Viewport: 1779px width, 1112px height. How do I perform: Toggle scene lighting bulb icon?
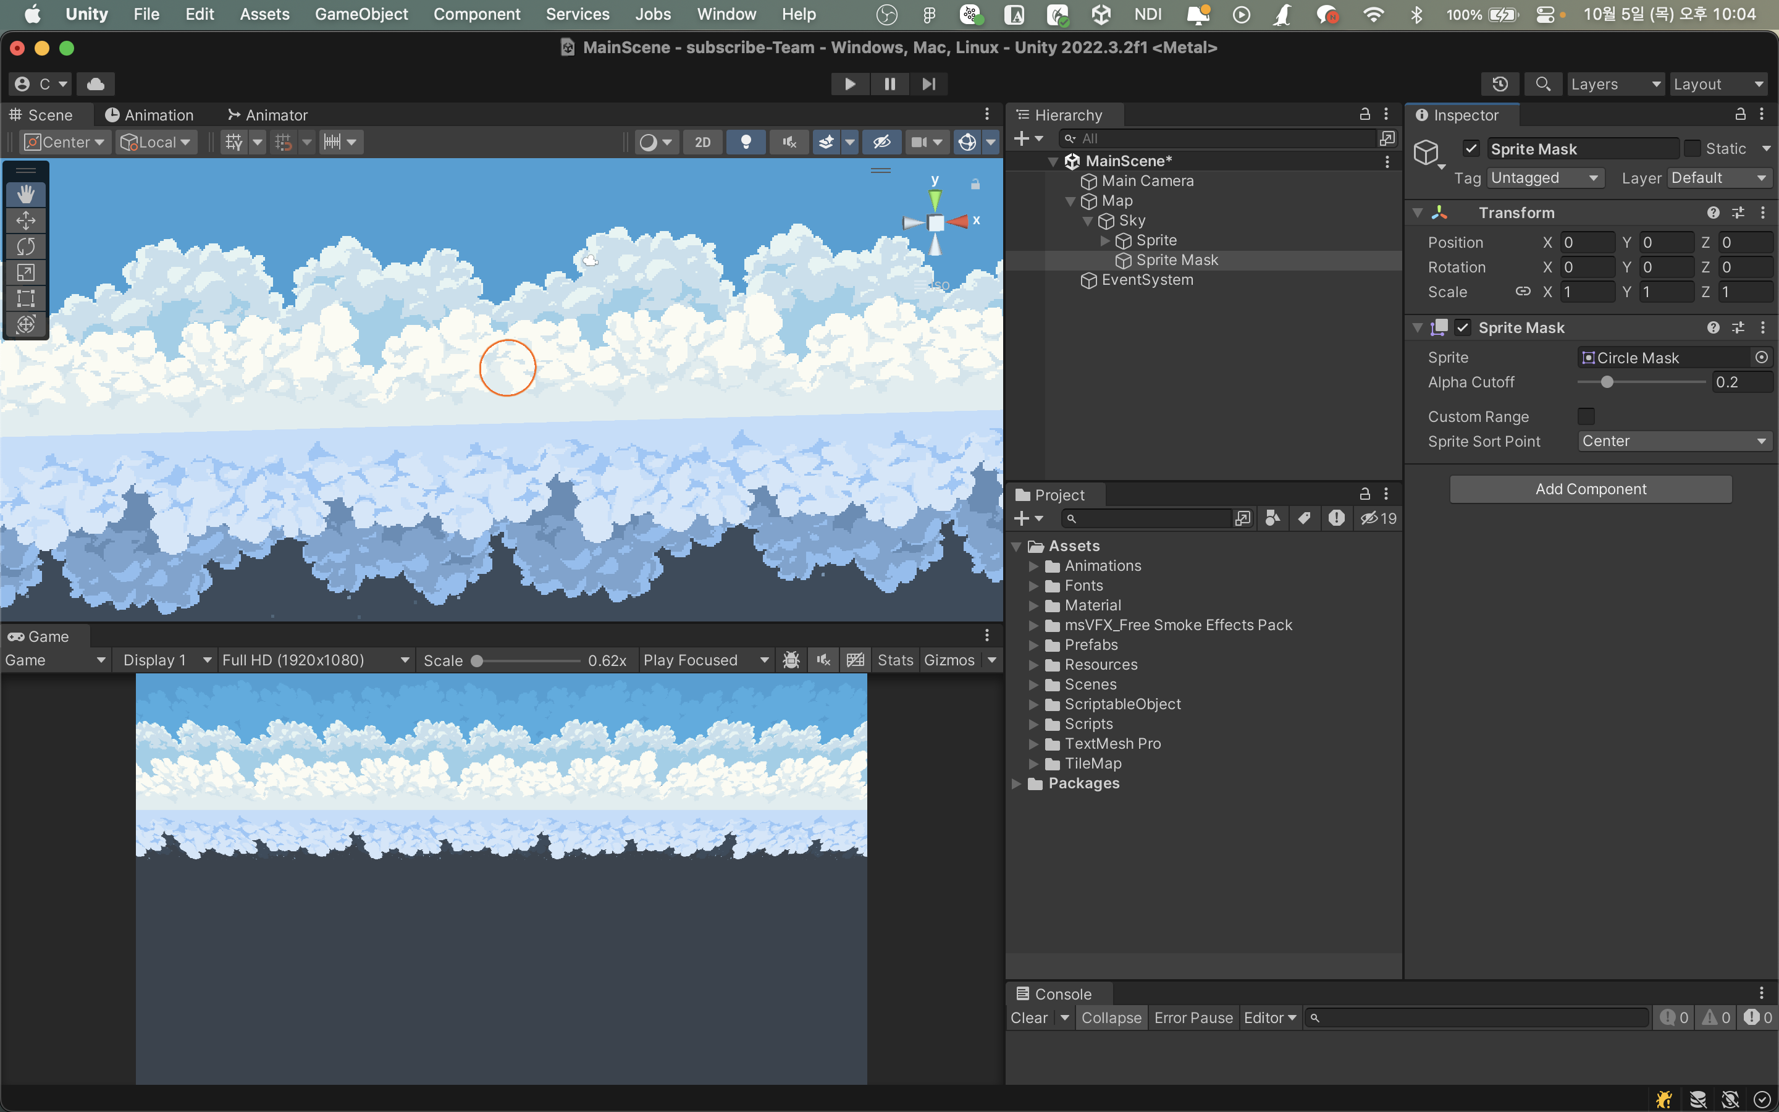[x=746, y=142]
